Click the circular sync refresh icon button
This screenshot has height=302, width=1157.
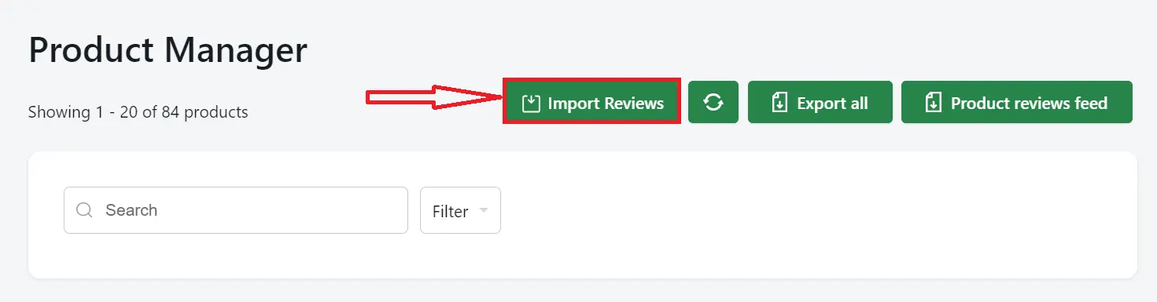[x=713, y=103]
